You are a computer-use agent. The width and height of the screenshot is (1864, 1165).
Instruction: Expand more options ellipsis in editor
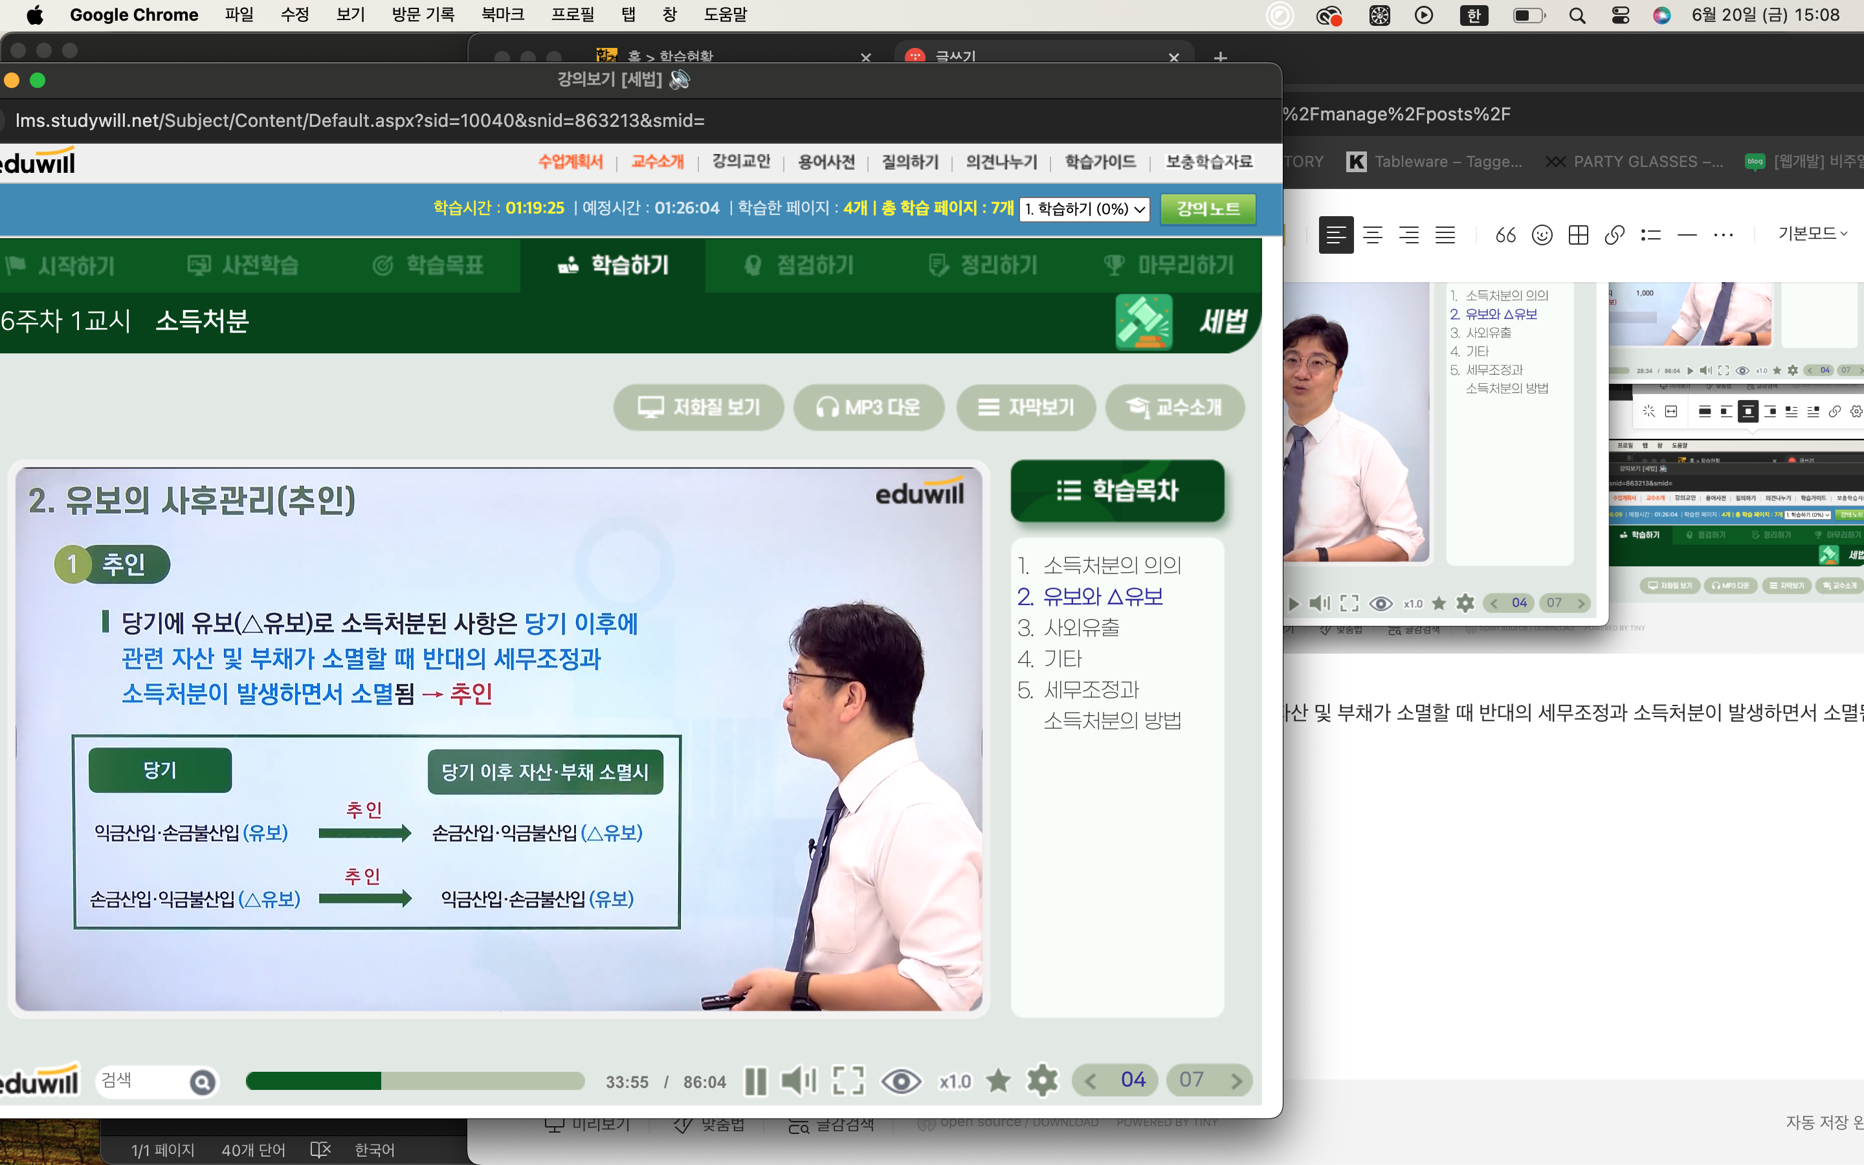[x=1723, y=235]
